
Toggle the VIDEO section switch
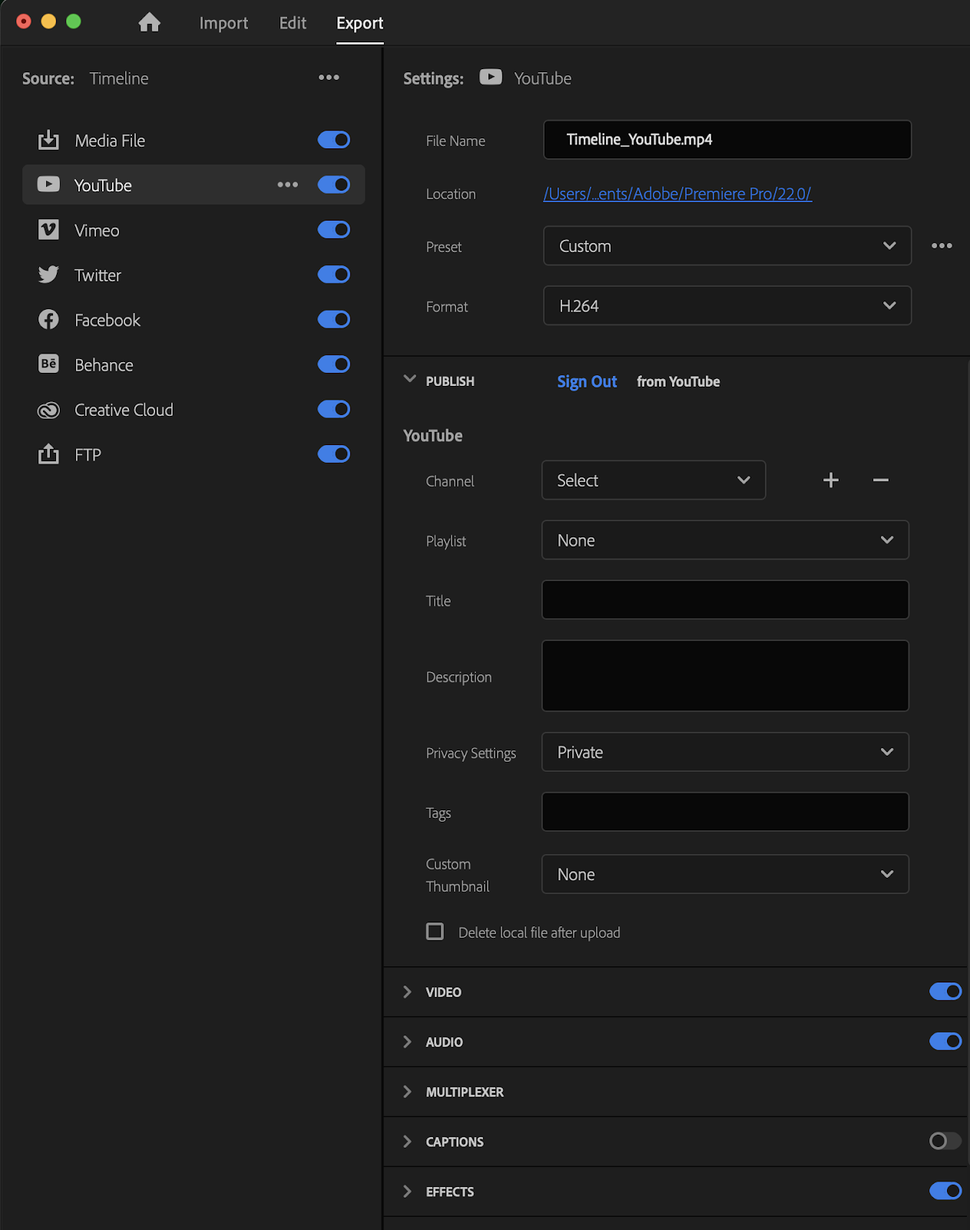[945, 992]
